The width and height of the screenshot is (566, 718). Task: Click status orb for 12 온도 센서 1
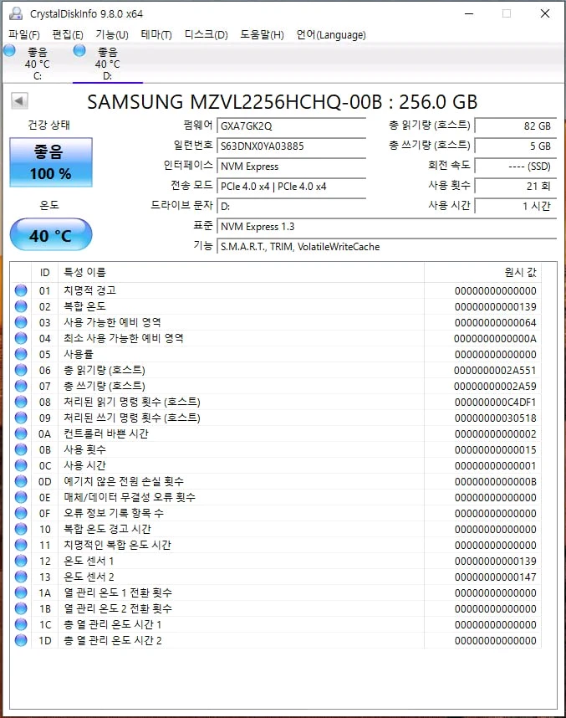pyautogui.click(x=21, y=561)
